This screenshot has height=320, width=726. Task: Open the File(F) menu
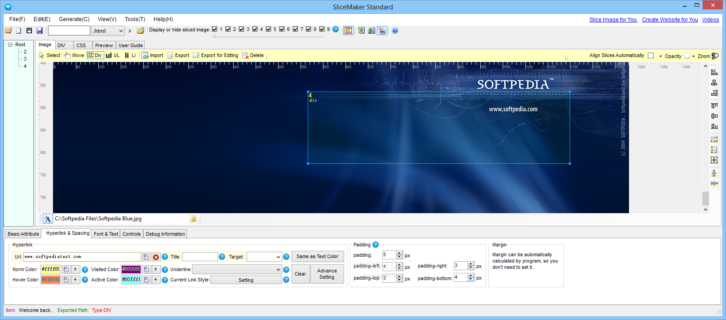[x=17, y=19]
